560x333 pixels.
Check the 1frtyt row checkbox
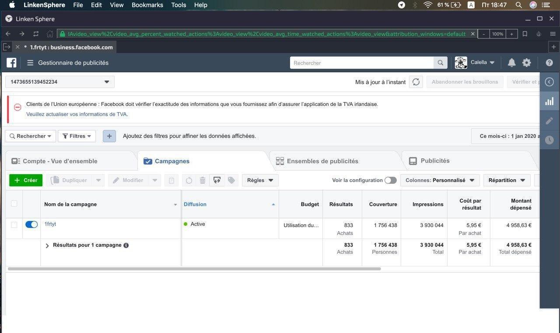14,224
